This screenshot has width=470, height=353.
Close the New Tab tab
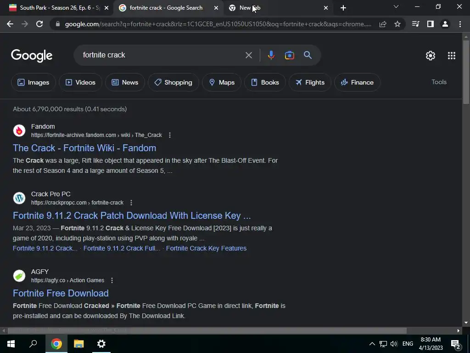tap(326, 8)
